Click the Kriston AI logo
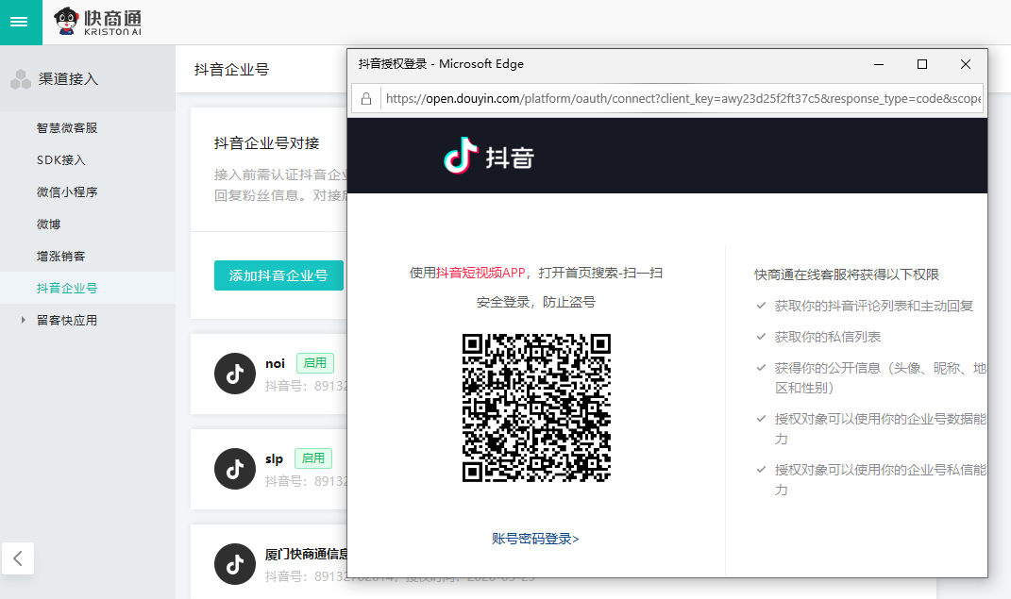The height and width of the screenshot is (599, 1011). (97, 22)
